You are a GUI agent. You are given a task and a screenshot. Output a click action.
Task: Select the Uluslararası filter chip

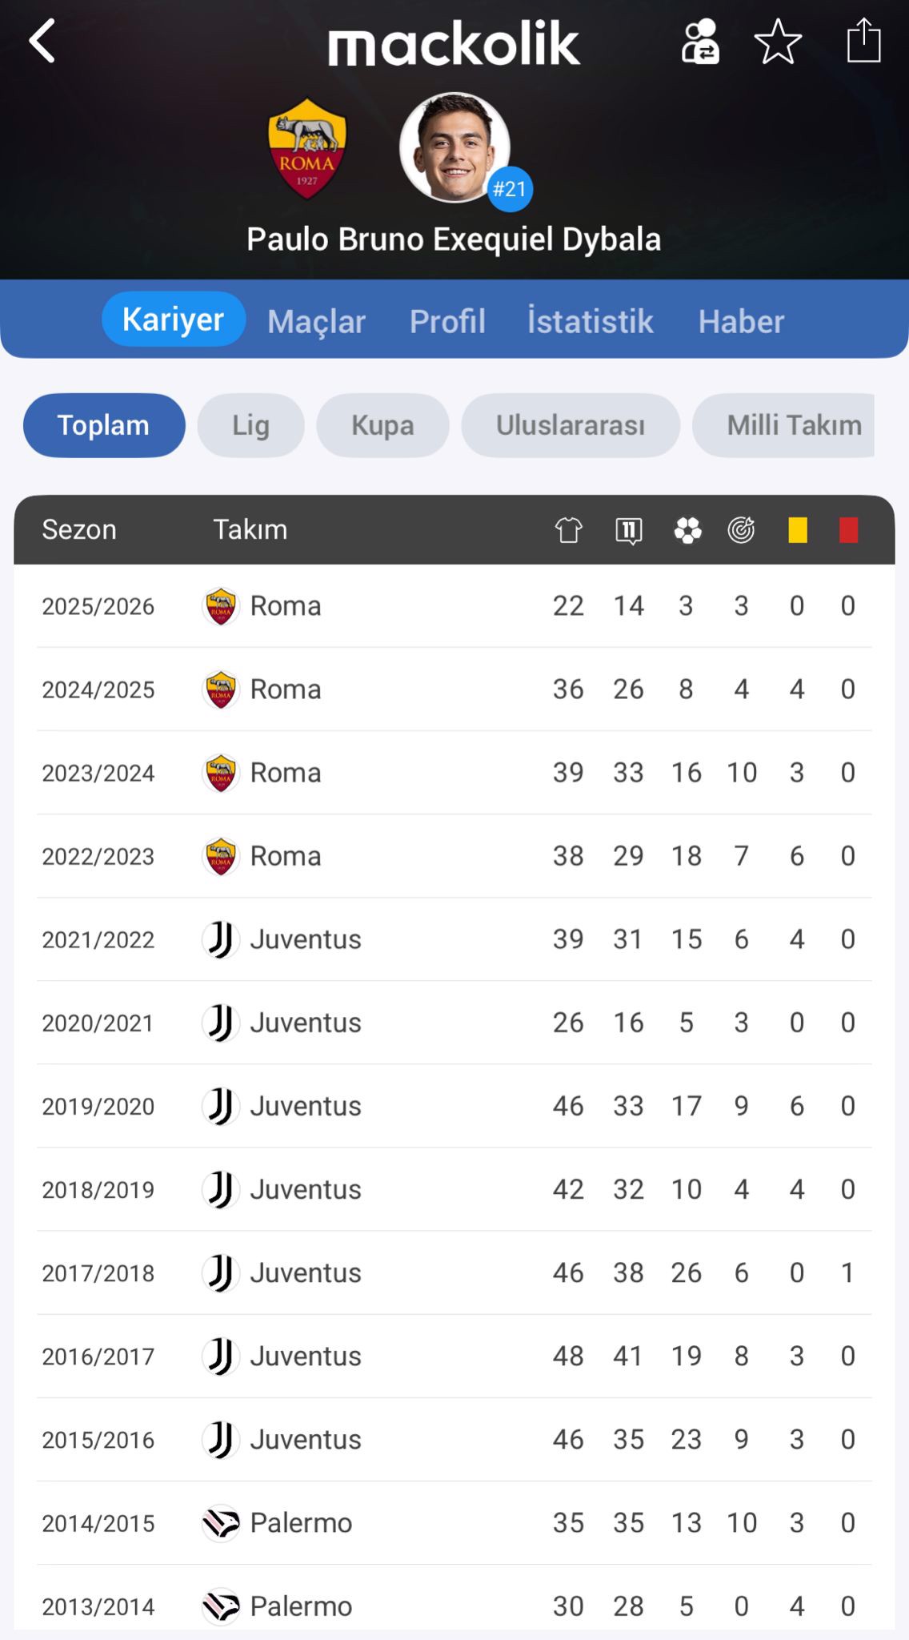571,425
